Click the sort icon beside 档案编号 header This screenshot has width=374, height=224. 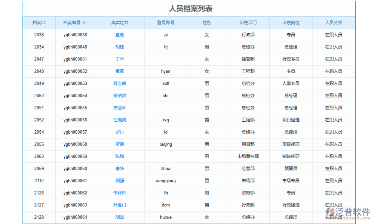pyautogui.click(x=85, y=22)
